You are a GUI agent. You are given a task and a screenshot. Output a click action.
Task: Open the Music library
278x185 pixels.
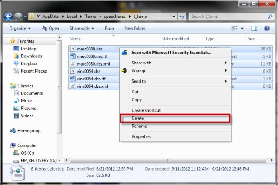click(27, 101)
